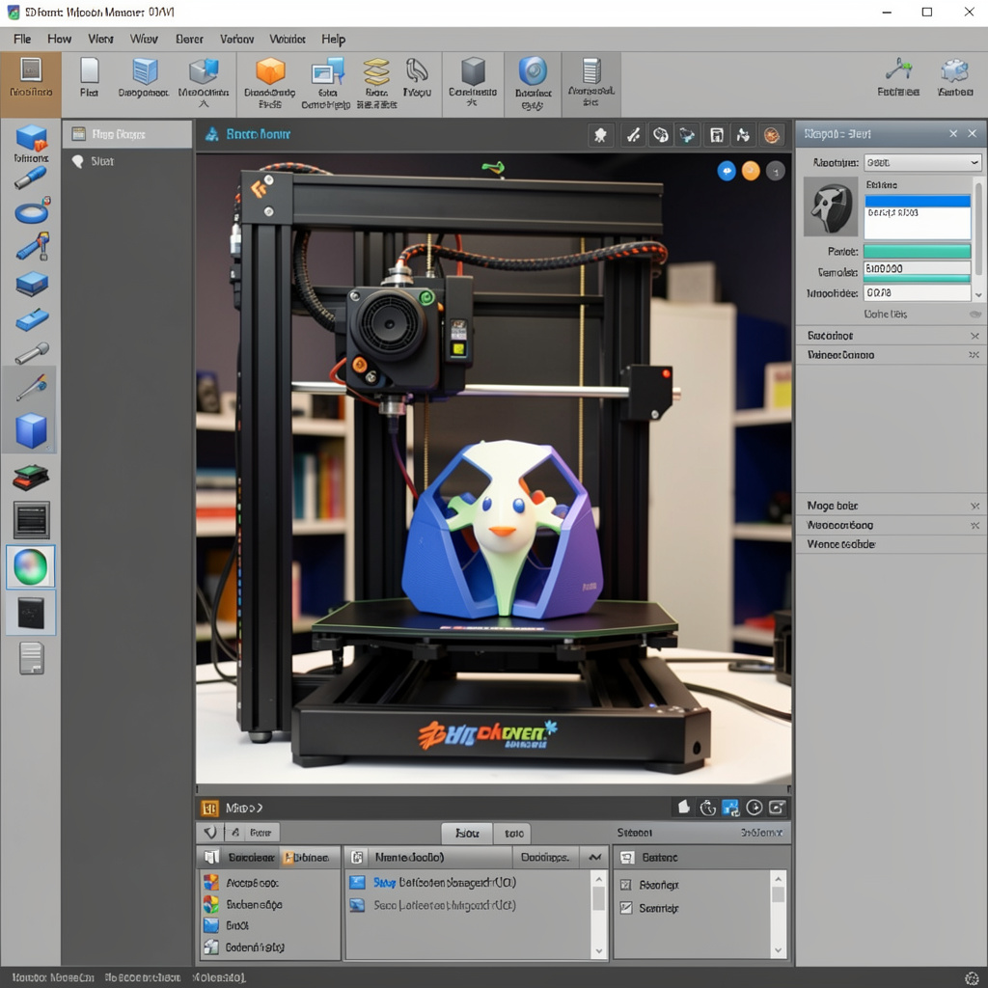Click the blue server stack ribbon icon
Viewport: 988px width, 988px height.
point(145,70)
